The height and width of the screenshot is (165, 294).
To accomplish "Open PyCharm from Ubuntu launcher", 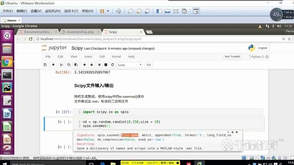I will (x=7, y=88).
